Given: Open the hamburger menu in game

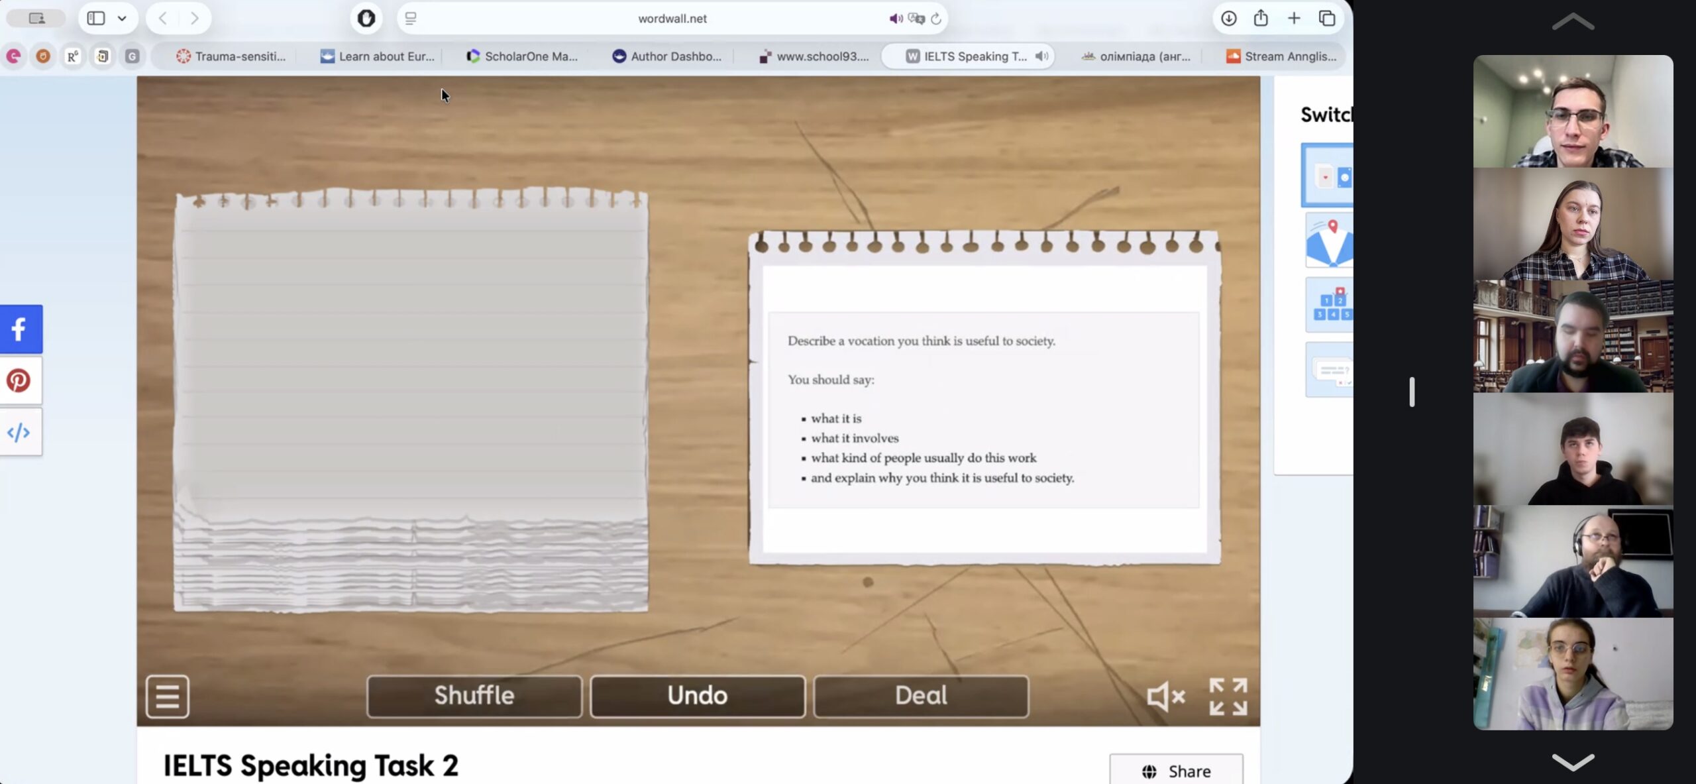Looking at the screenshot, I should [167, 696].
